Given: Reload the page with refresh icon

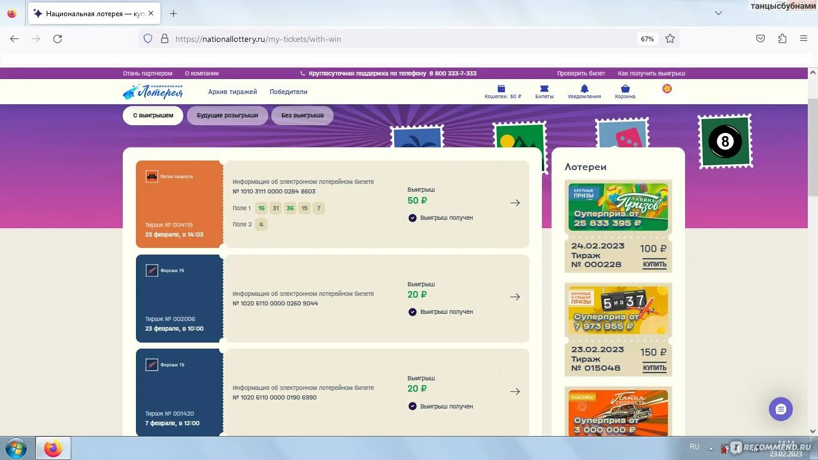Looking at the screenshot, I should 57,38.
